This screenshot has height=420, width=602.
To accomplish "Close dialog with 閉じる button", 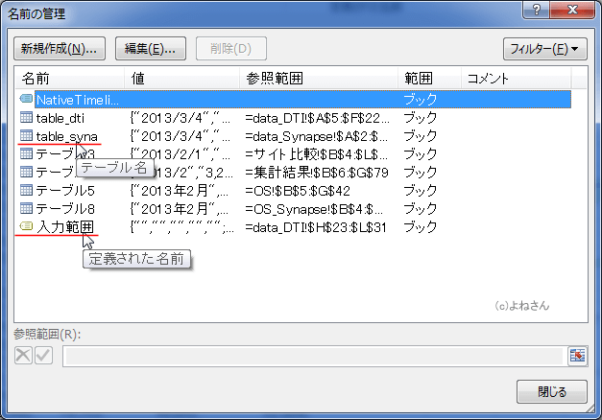I will click(552, 391).
